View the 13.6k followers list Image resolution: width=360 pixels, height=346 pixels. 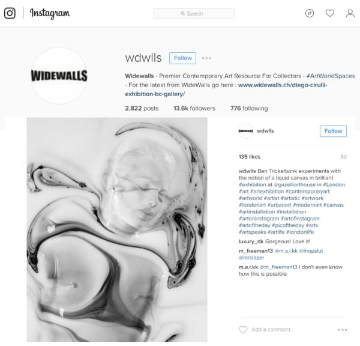coord(194,108)
